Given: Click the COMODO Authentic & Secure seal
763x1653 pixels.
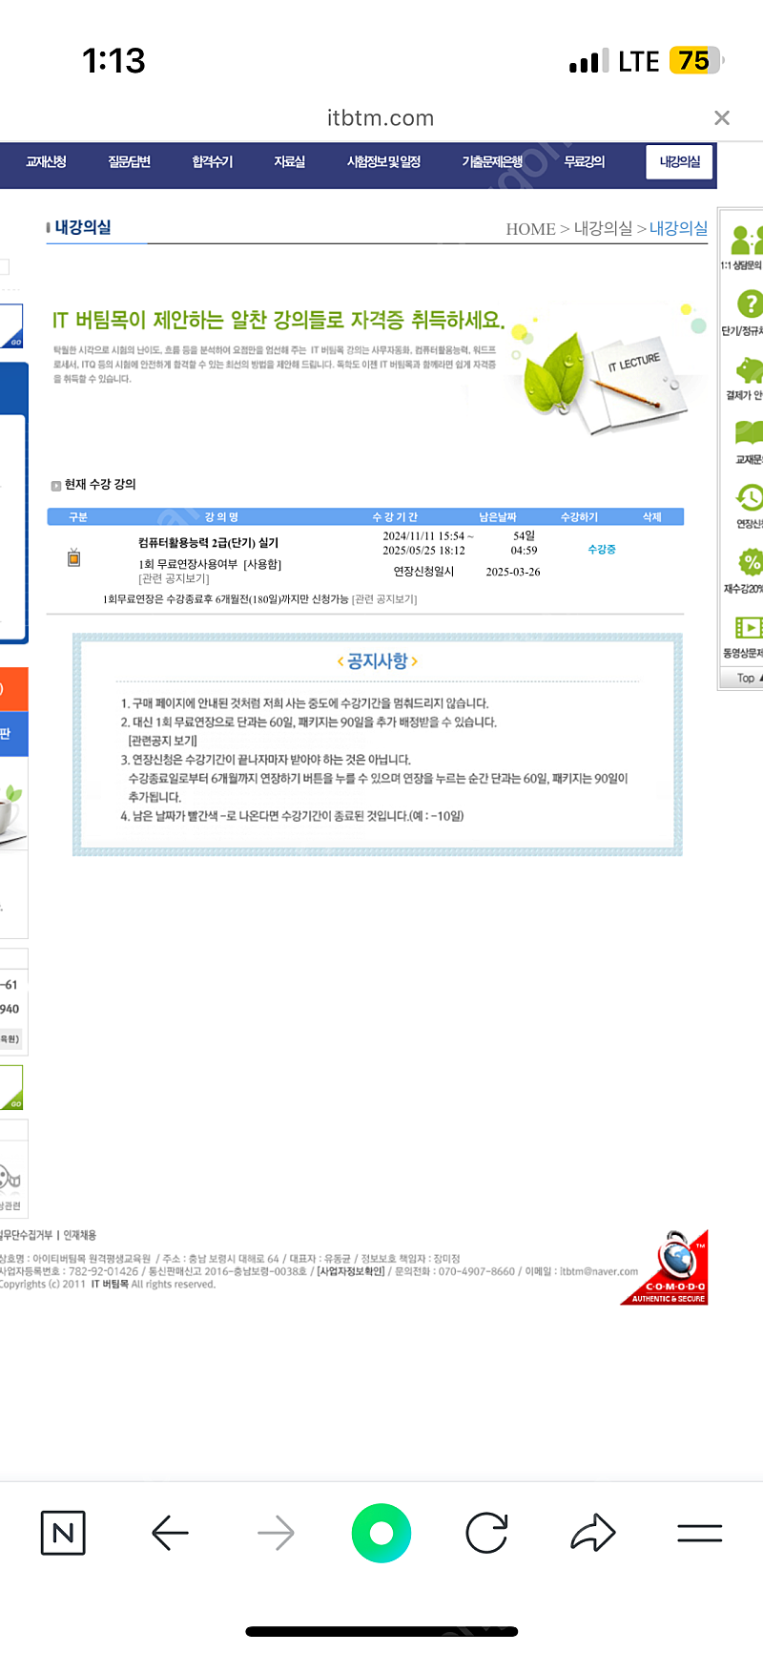Looking at the screenshot, I should [x=664, y=1267].
